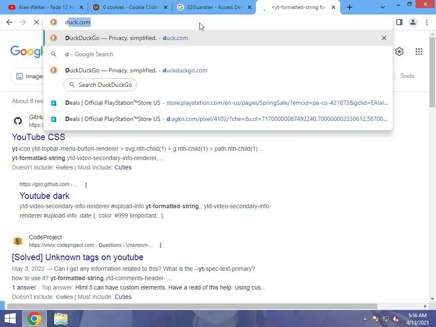Close the yt-formatted-string tab
436x327 pixels.
[x=333, y=8]
